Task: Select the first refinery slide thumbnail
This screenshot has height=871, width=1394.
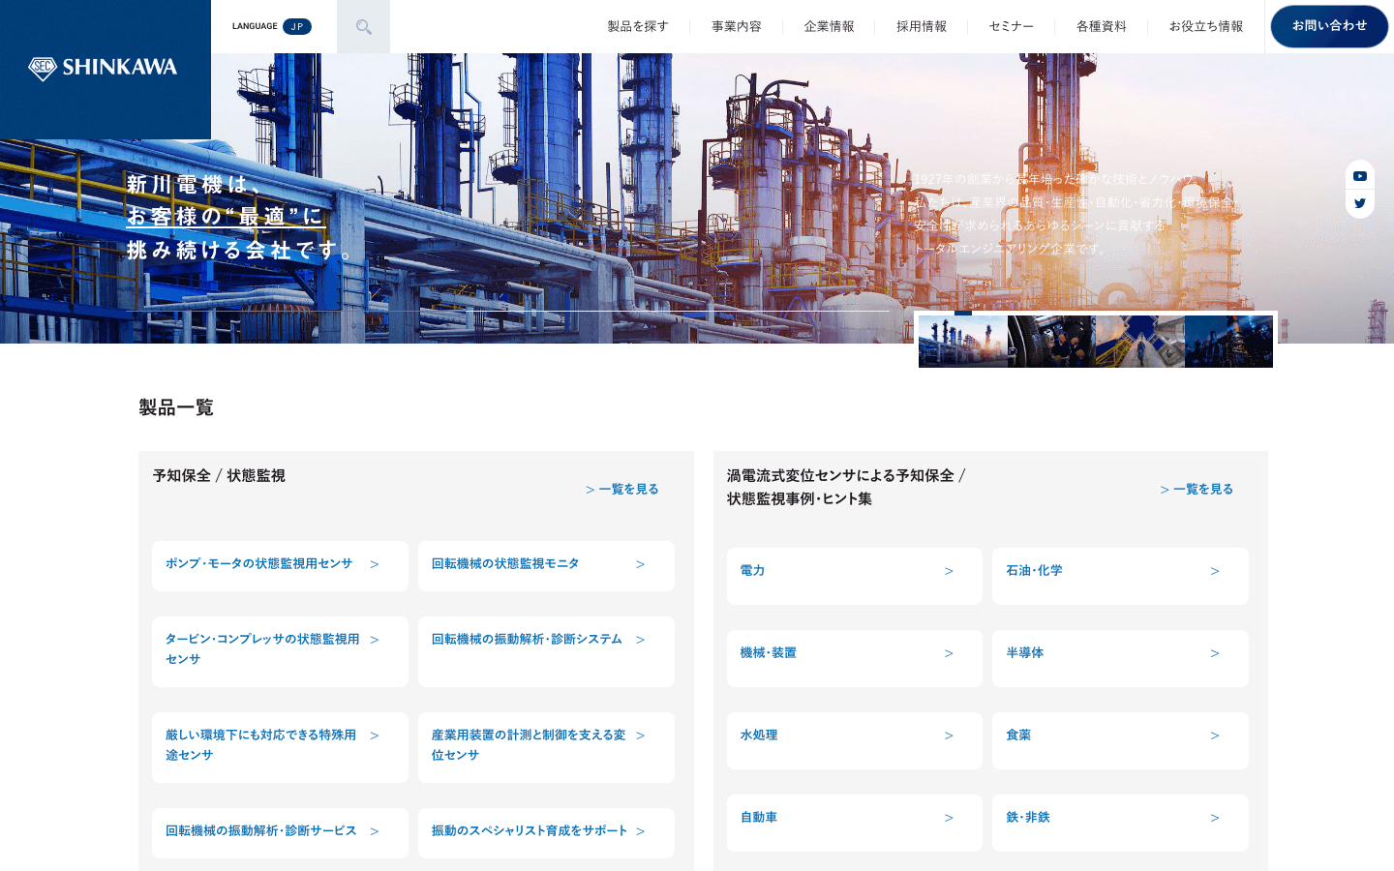Action: click(963, 342)
